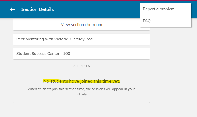The image size is (197, 117).
Task: Click the Section Details title
Action: pyautogui.click(x=38, y=9)
